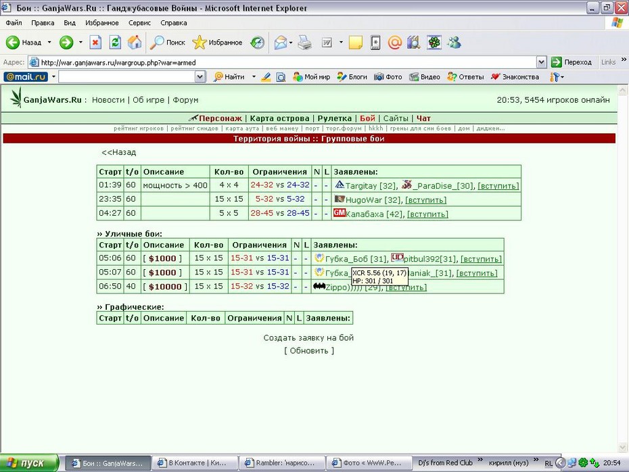Click Найти search button in mail.ru bar
This screenshot has width=629, height=472.
pos(229,77)
